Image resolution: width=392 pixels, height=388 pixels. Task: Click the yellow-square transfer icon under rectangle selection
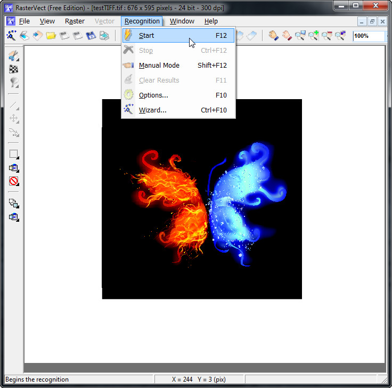(x=14, y=167)
